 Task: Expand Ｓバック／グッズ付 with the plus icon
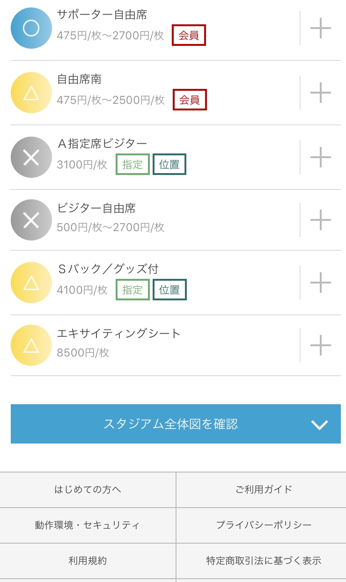coord(321,283)
